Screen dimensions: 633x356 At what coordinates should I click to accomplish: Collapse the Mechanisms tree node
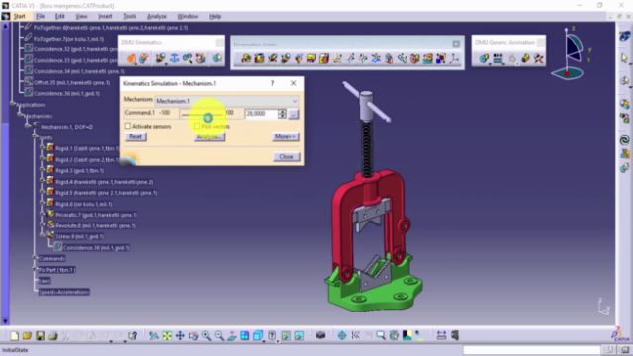20,116
